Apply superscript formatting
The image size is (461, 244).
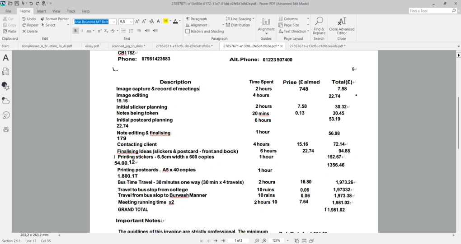tap(100, 31)
